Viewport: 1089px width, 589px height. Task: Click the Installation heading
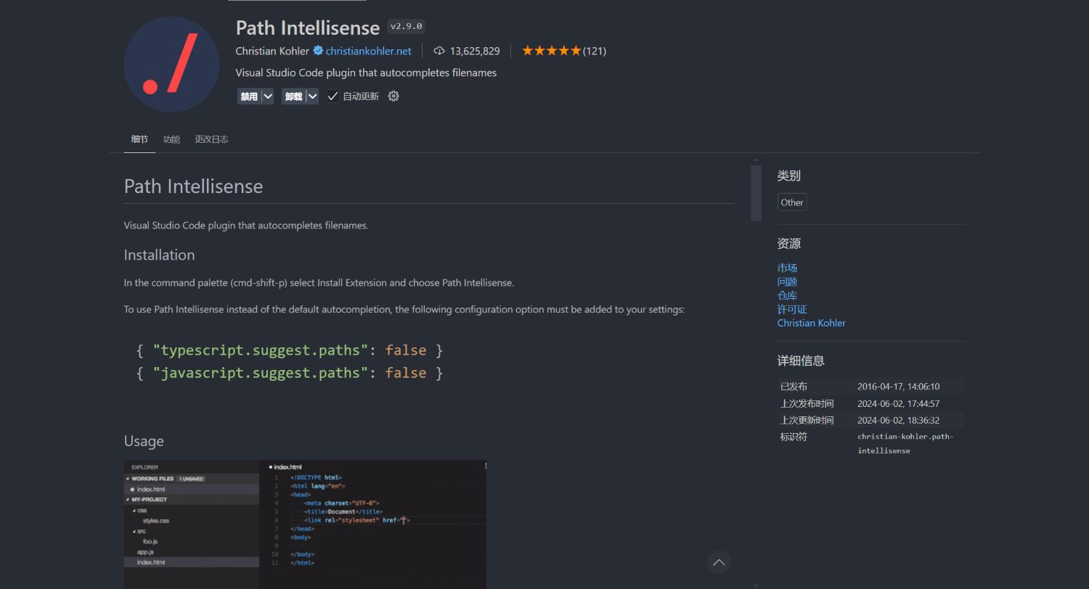coord(159,255)
